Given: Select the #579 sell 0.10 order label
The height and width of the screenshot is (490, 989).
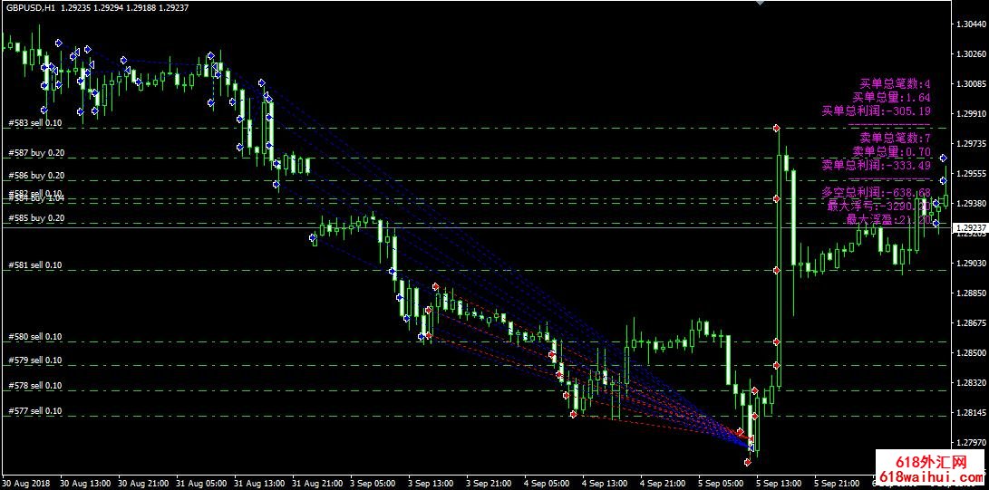Looking at the screenshot, I should [35, 360].
